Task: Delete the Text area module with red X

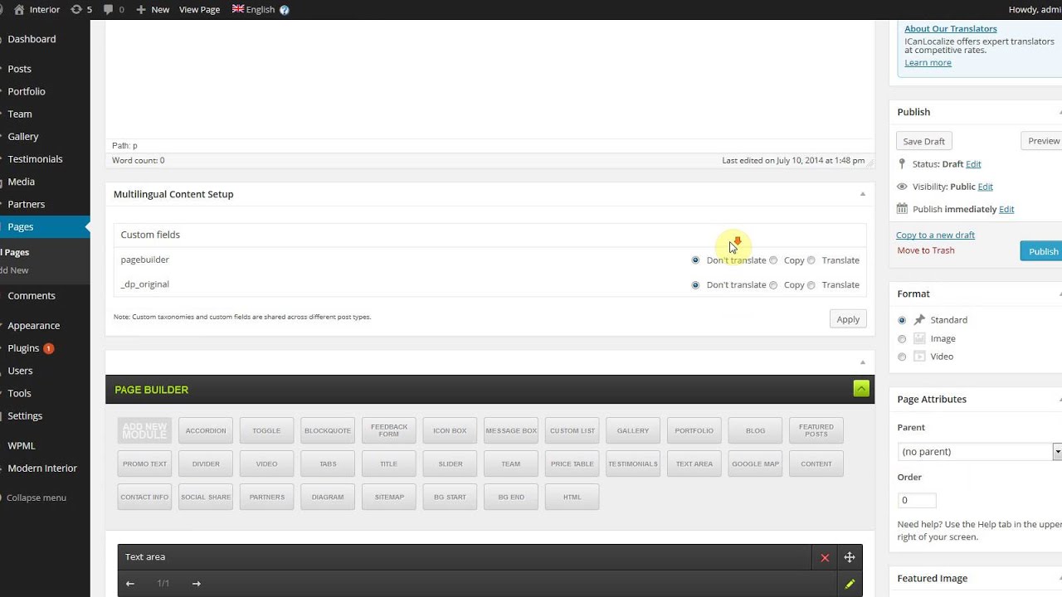Action: pyautogui.click(x=825, y=558)
